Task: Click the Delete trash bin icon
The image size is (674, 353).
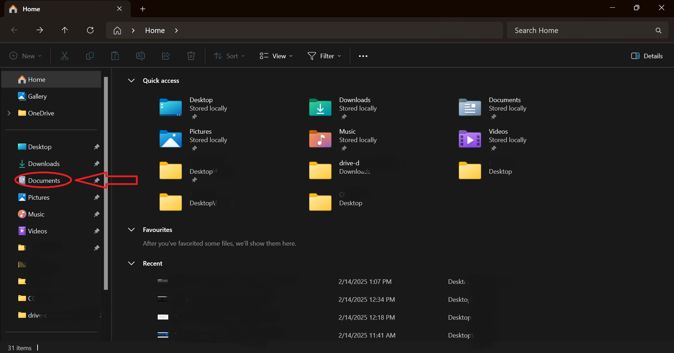Action: 191,56
